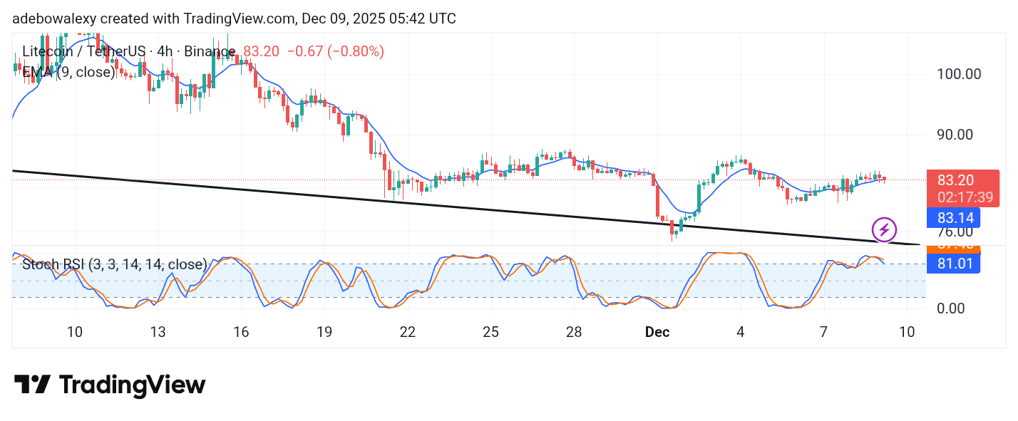The image size is (1018, 421).
Task: Click the 100.00 price axis label
Action: pyautogui.click(x=957, y=74)
